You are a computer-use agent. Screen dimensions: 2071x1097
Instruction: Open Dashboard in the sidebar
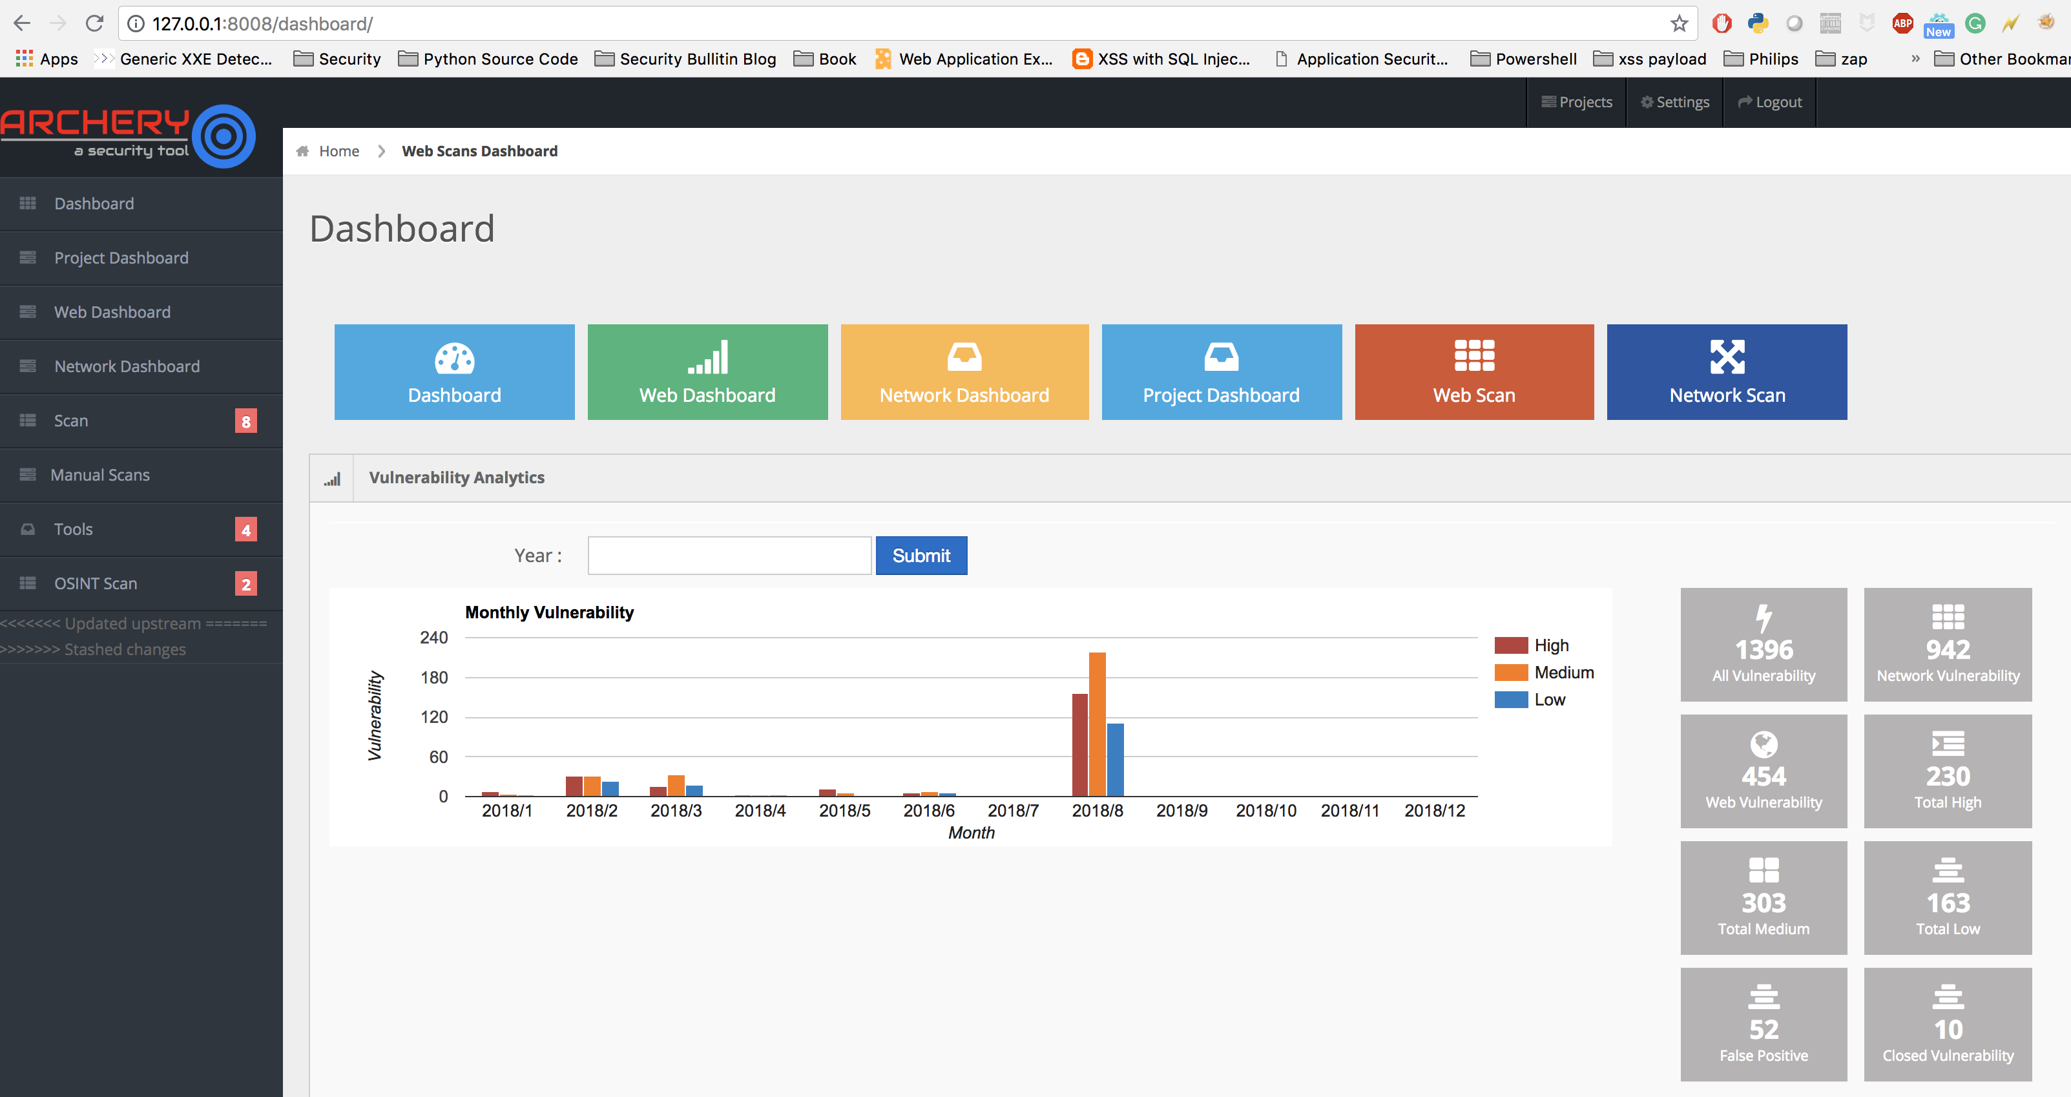click(141, 204)
